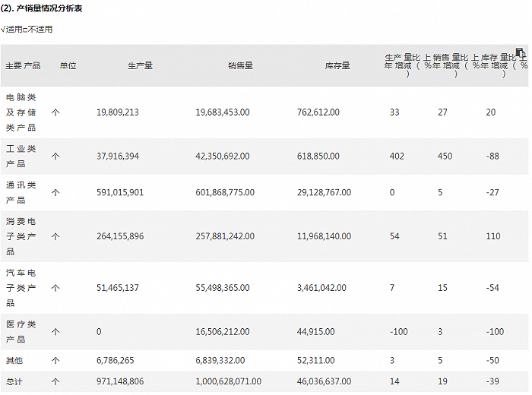Click the 单位 column header
The height and width of the screenshot is (395, 532).
(x=68, y=65)
